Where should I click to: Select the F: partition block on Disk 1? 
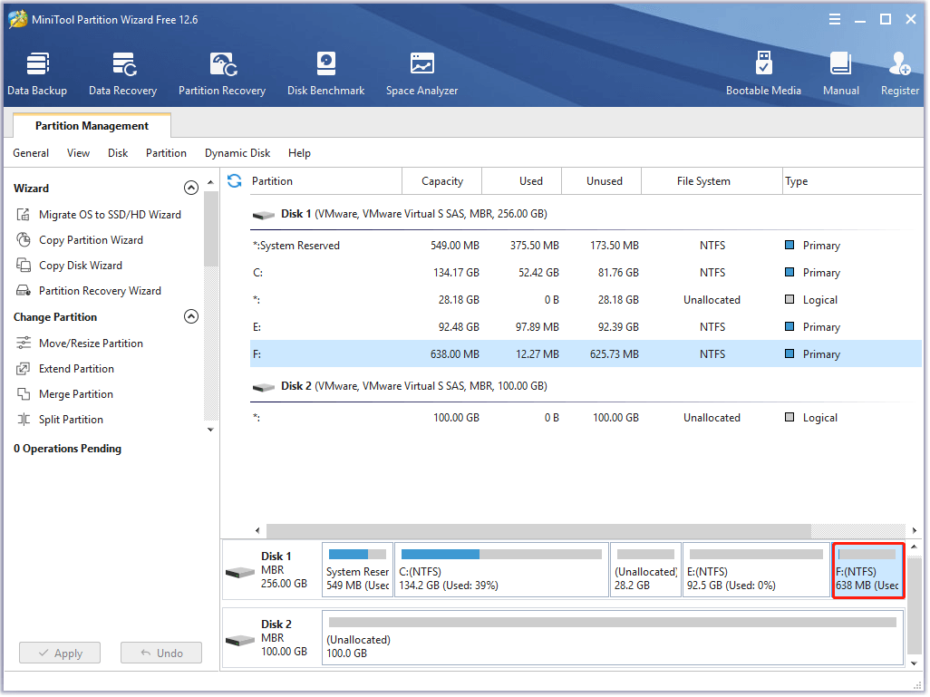[x=867, y=569]
